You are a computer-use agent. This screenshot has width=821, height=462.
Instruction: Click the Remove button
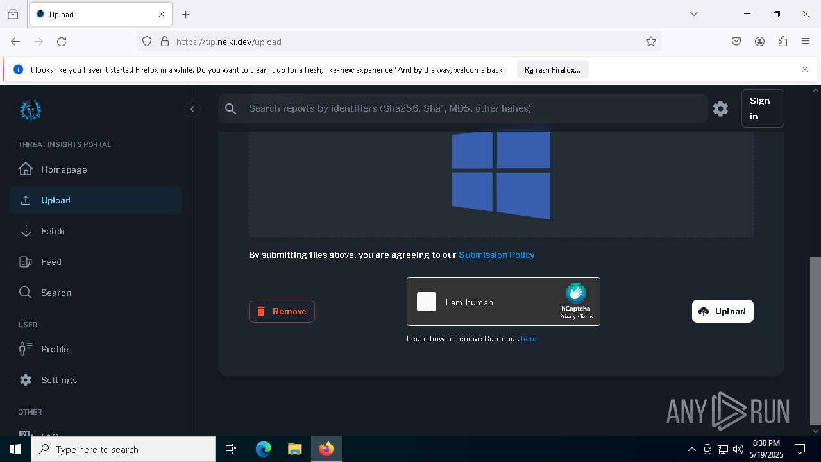[x=282, y=311]
